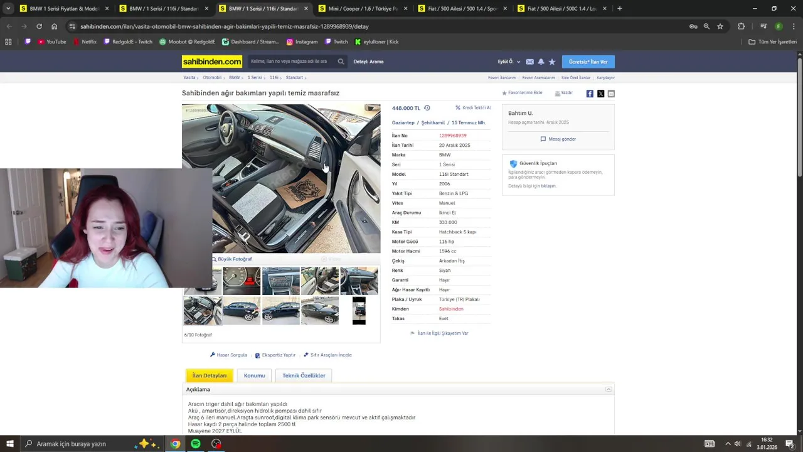Open the Tüm Yer İşaretleri bookmarks folder
The height and width of the screenshot is (452, 803).
(x=773, y=42)
